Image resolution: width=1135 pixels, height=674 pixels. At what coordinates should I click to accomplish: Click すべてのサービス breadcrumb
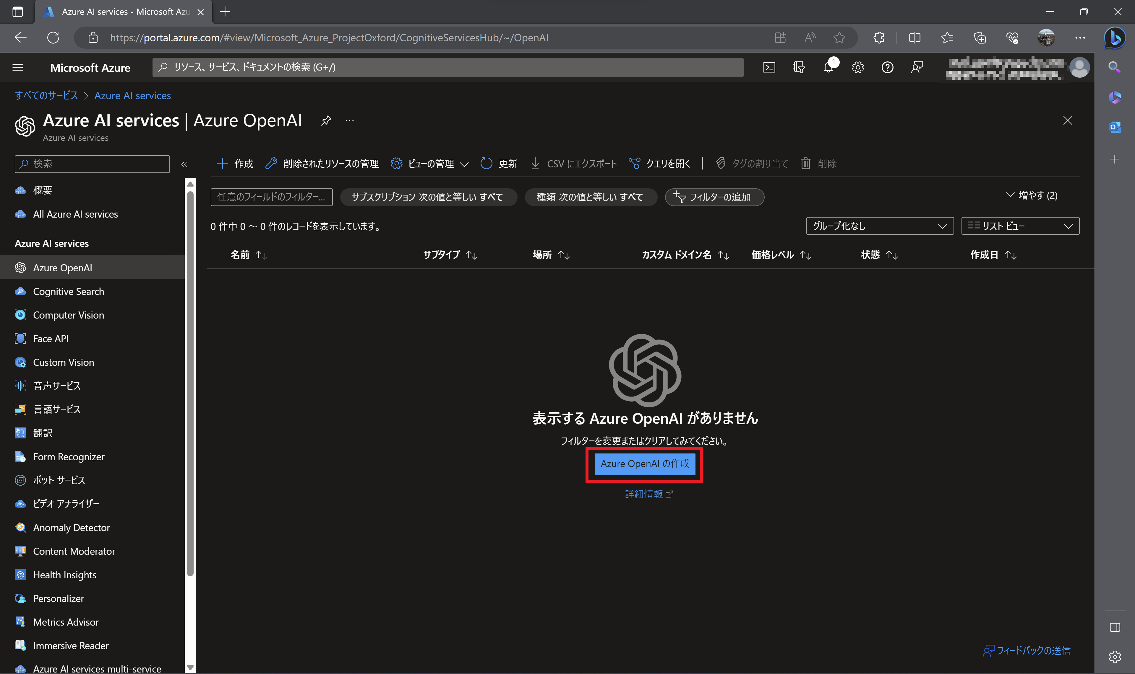pos(46,95)
